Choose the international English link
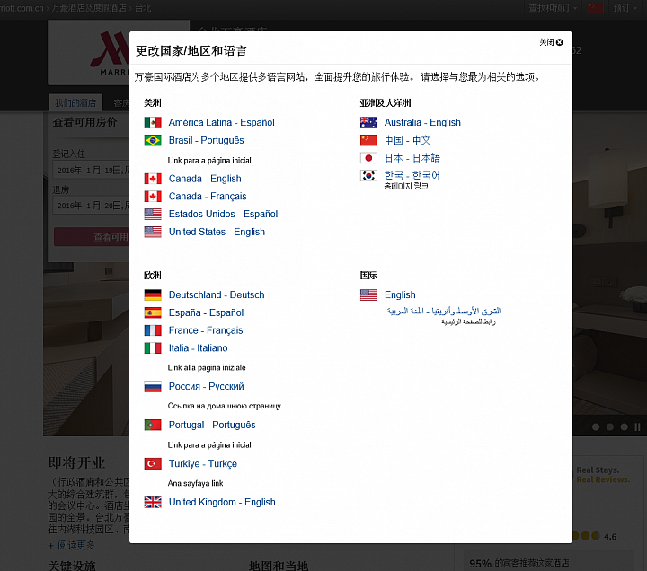This screenshot has height=571, width=647. pos(400,294)
